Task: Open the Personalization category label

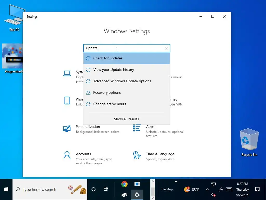Action: (x=88, y=127)
